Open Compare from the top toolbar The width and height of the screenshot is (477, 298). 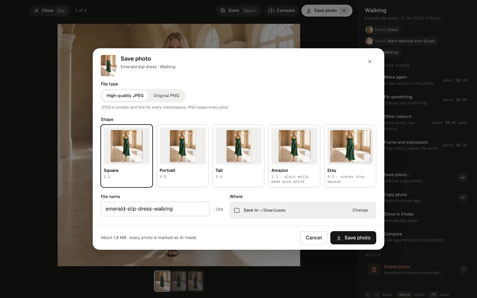(x=281, y=11)
